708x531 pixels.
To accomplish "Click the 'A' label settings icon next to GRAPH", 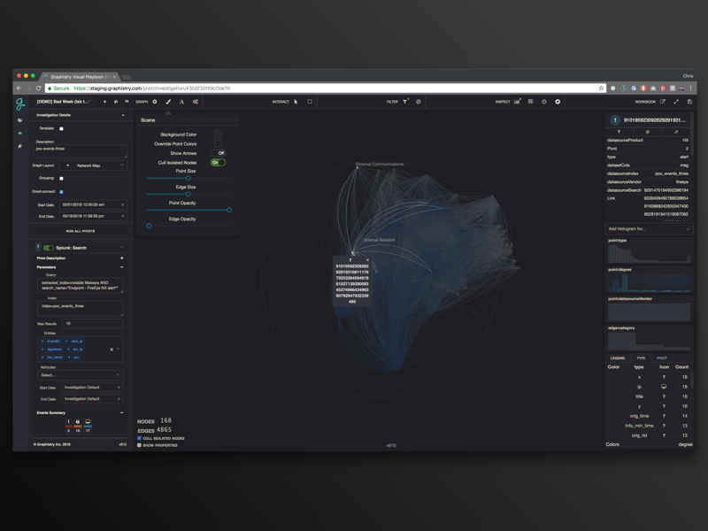I will pos(181,102).
